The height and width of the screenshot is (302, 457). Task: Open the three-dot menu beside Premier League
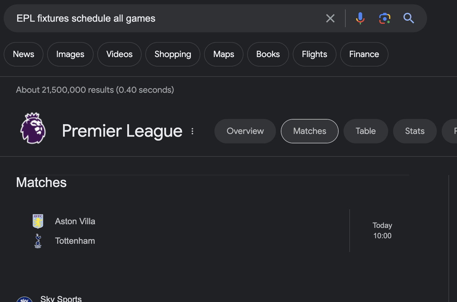click(192, 131)
